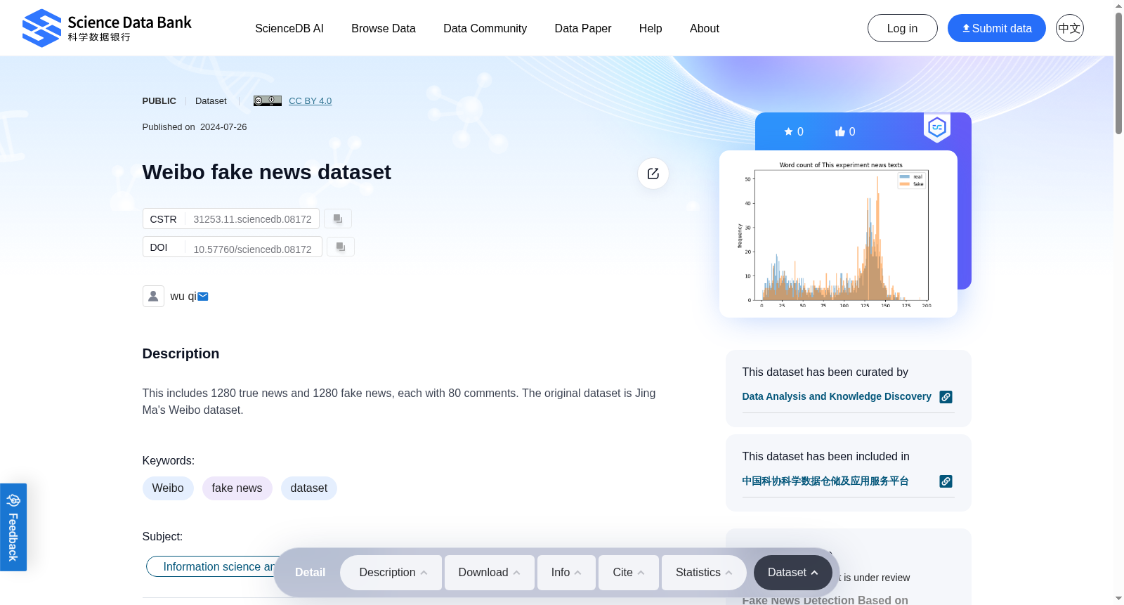The height and width of the screenshot is (605, 1124).
Task: Click the Creative Commons license badge
Action: [x=268, y=100]
